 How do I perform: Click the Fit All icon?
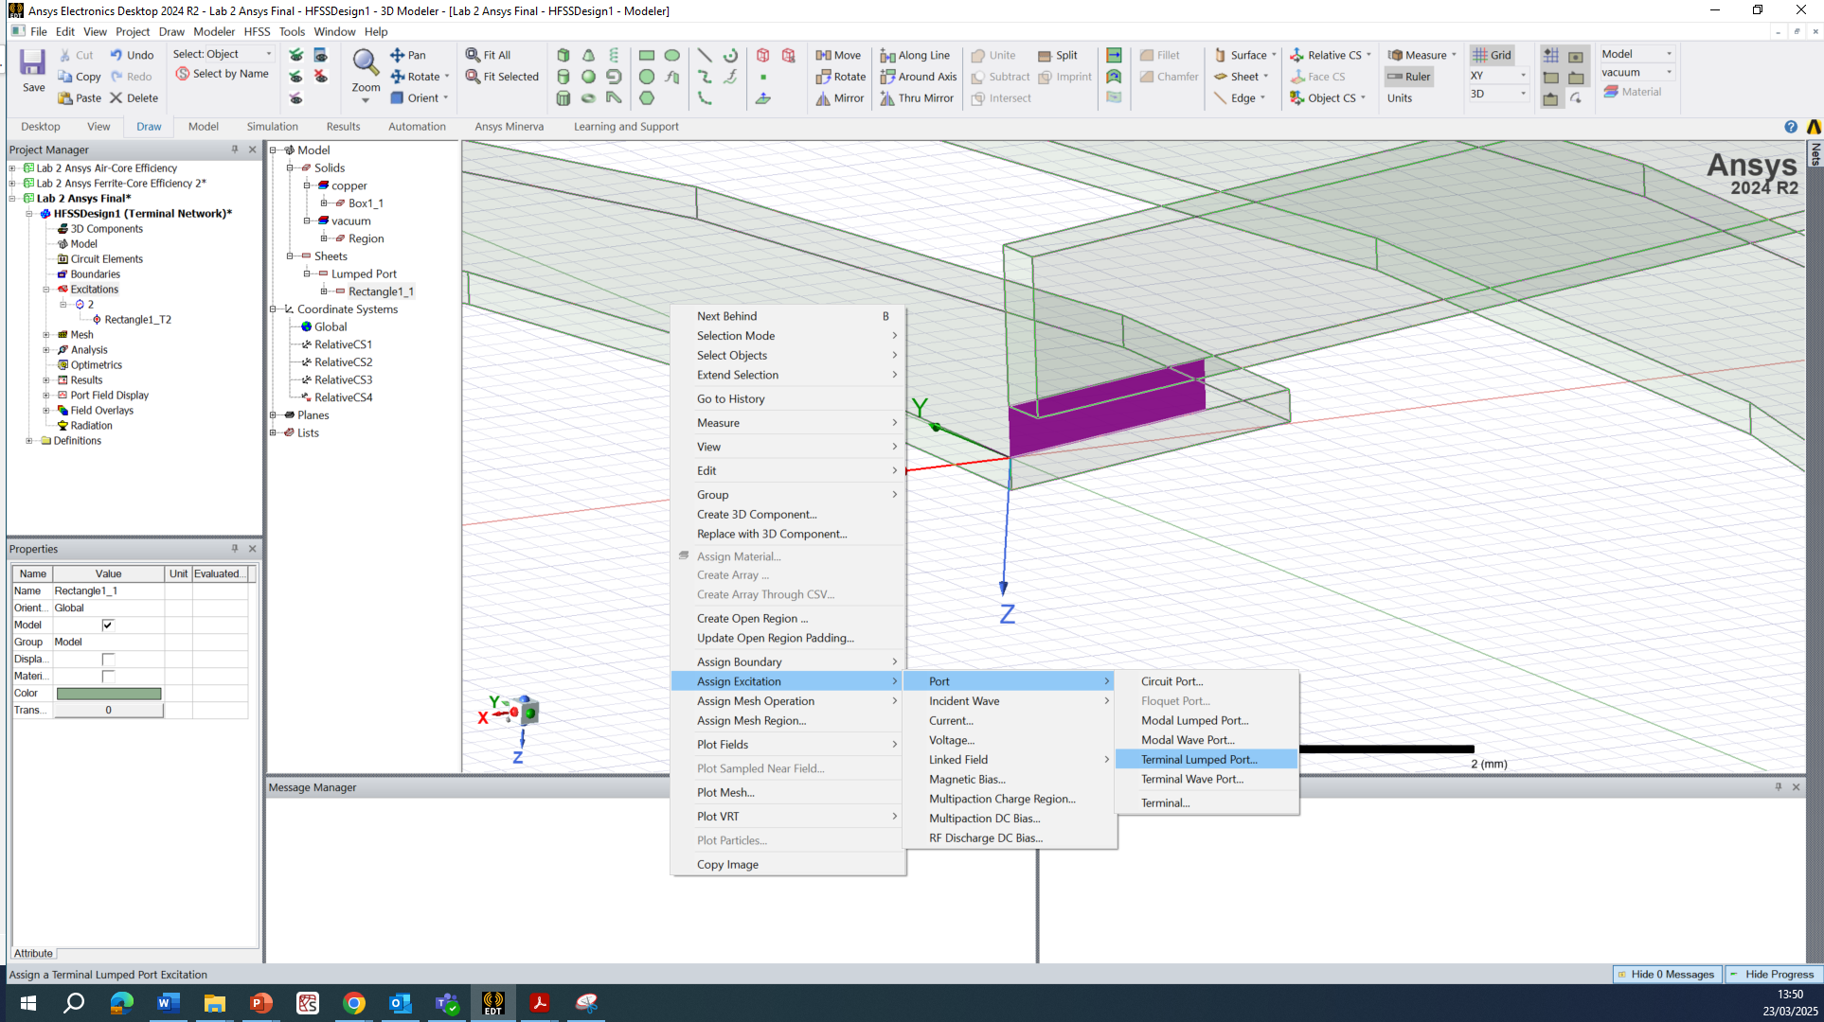(x=473, y=55)
